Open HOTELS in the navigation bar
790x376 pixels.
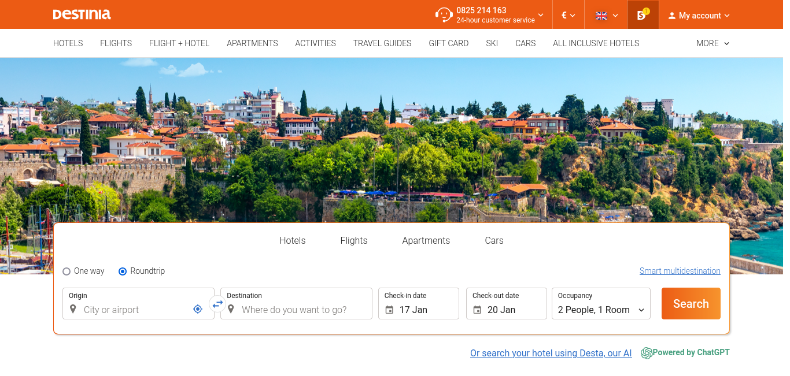click(x=68, y=43)
